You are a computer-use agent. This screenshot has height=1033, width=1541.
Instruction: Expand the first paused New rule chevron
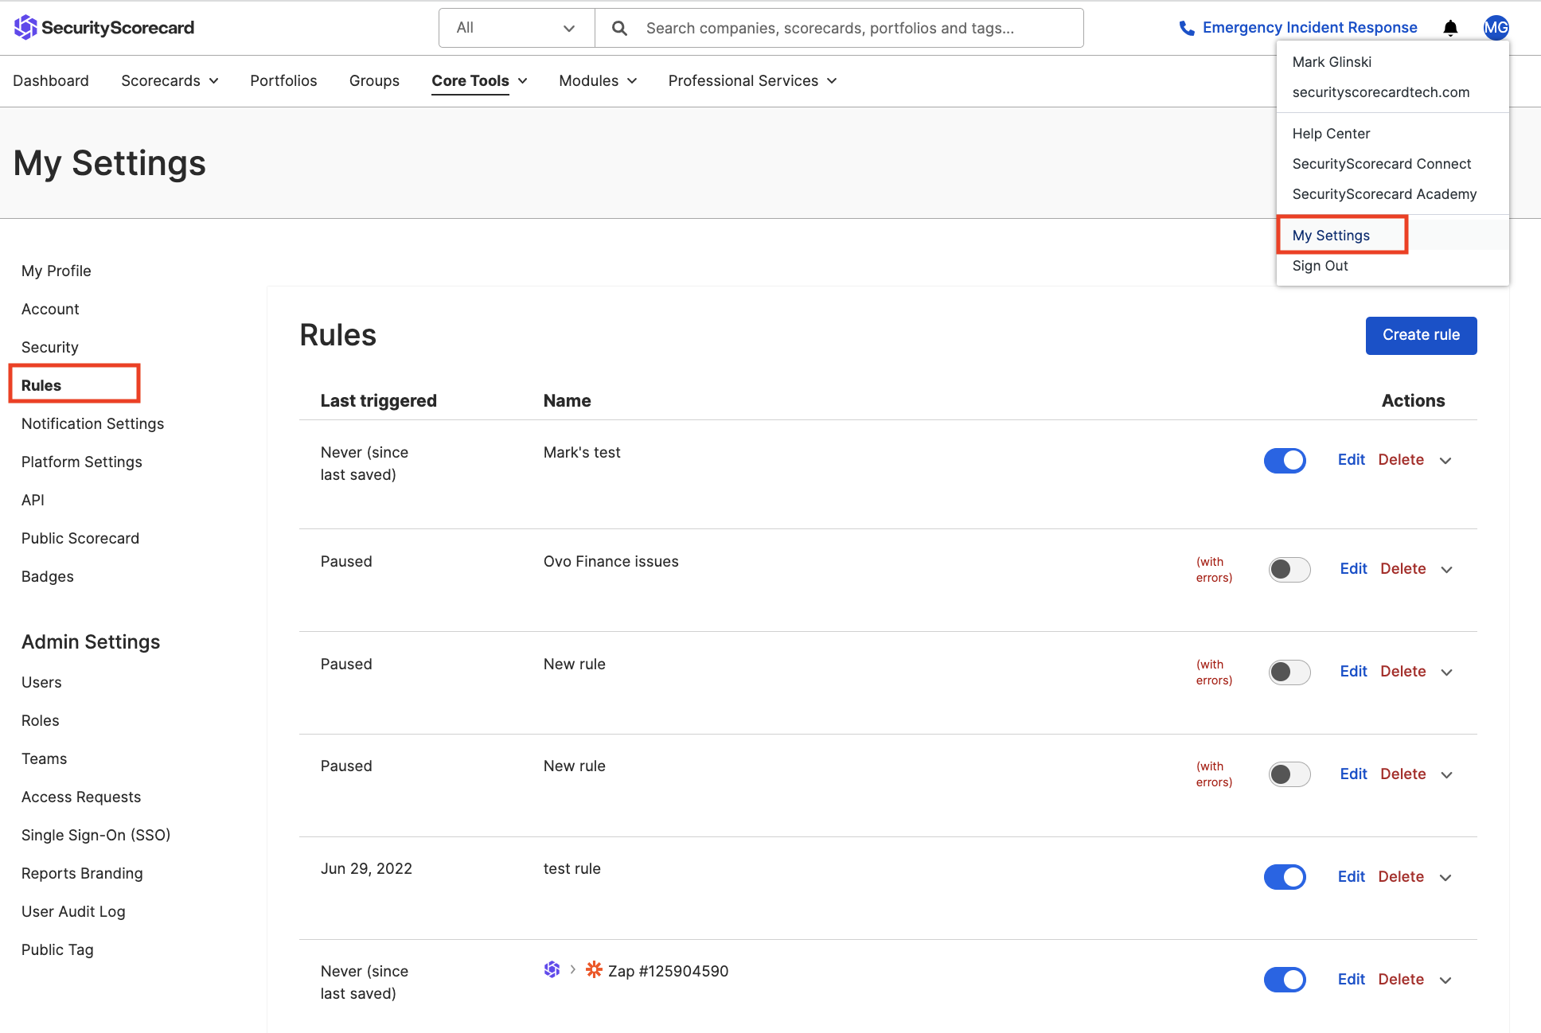(1447, 672)
